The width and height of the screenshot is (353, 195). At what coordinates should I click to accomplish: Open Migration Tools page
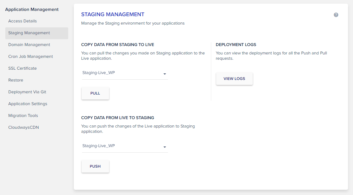(23, 115)
